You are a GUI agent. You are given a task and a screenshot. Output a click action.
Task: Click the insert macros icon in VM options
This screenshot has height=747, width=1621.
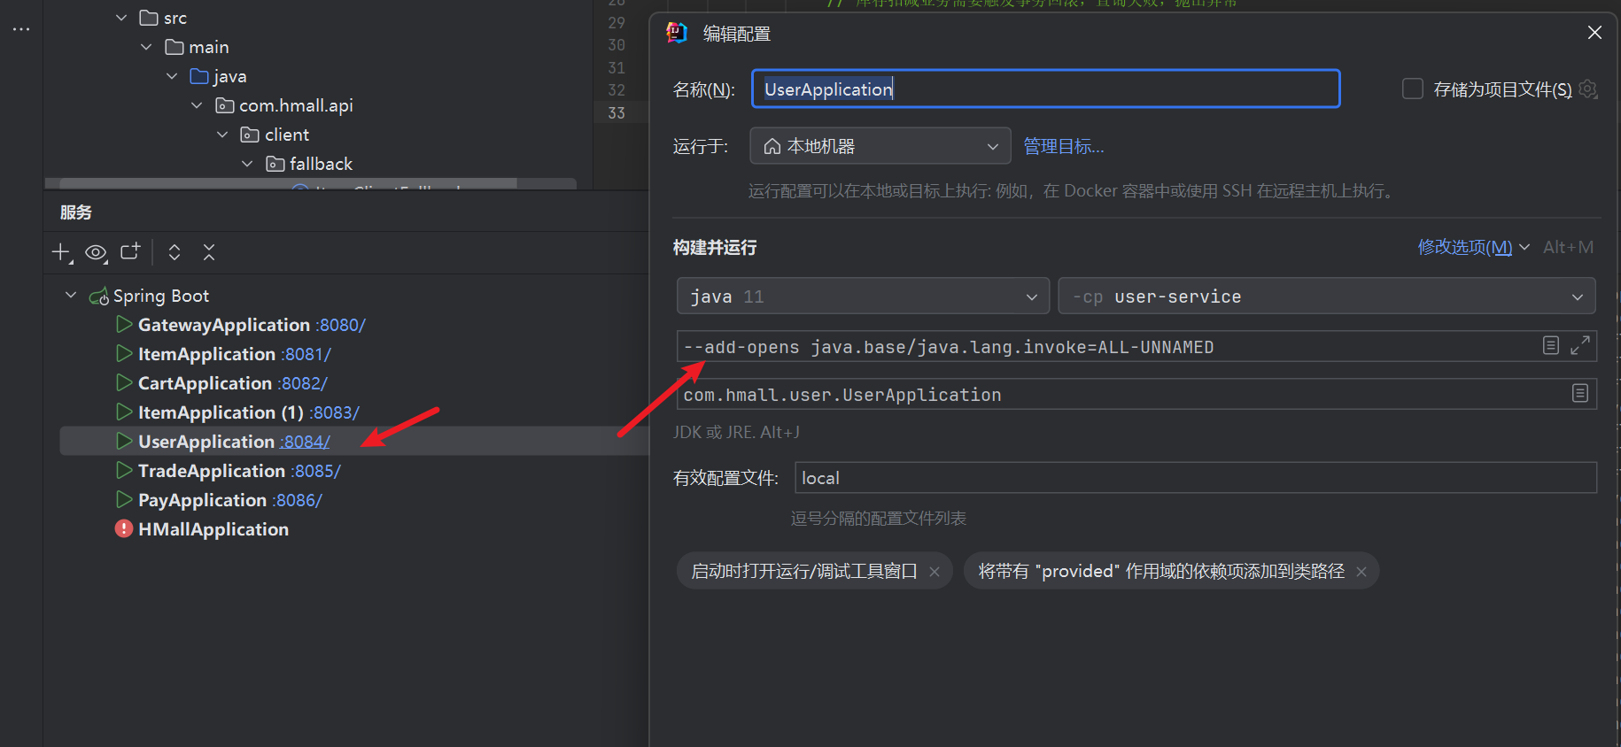pos(1551,345)
